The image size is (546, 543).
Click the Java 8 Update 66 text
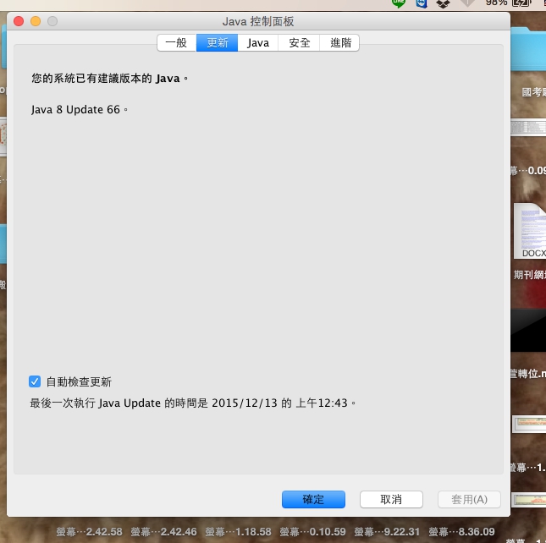(80, 110)
